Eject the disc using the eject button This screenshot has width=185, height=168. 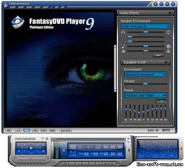(43, 151)
